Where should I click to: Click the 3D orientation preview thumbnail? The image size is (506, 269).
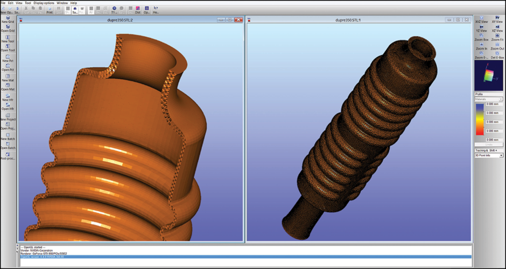tap(488, 75)
